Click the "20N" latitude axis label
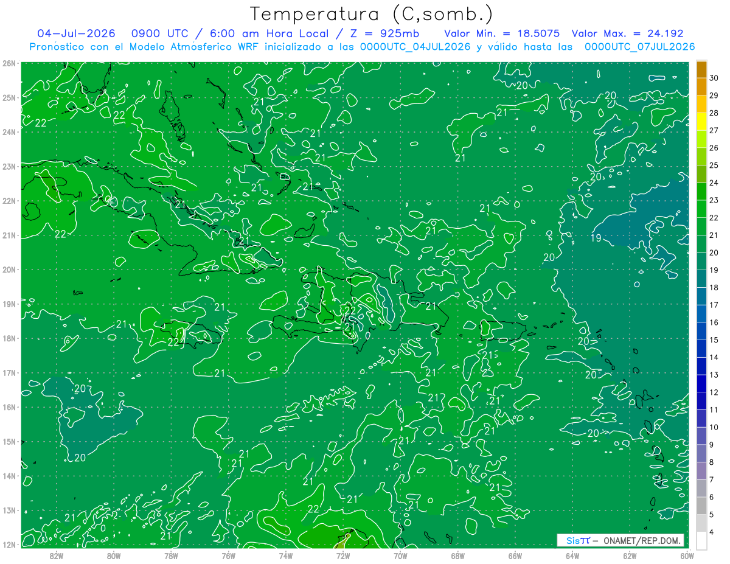The image size is (730, 564). click(x=9, y=270)
